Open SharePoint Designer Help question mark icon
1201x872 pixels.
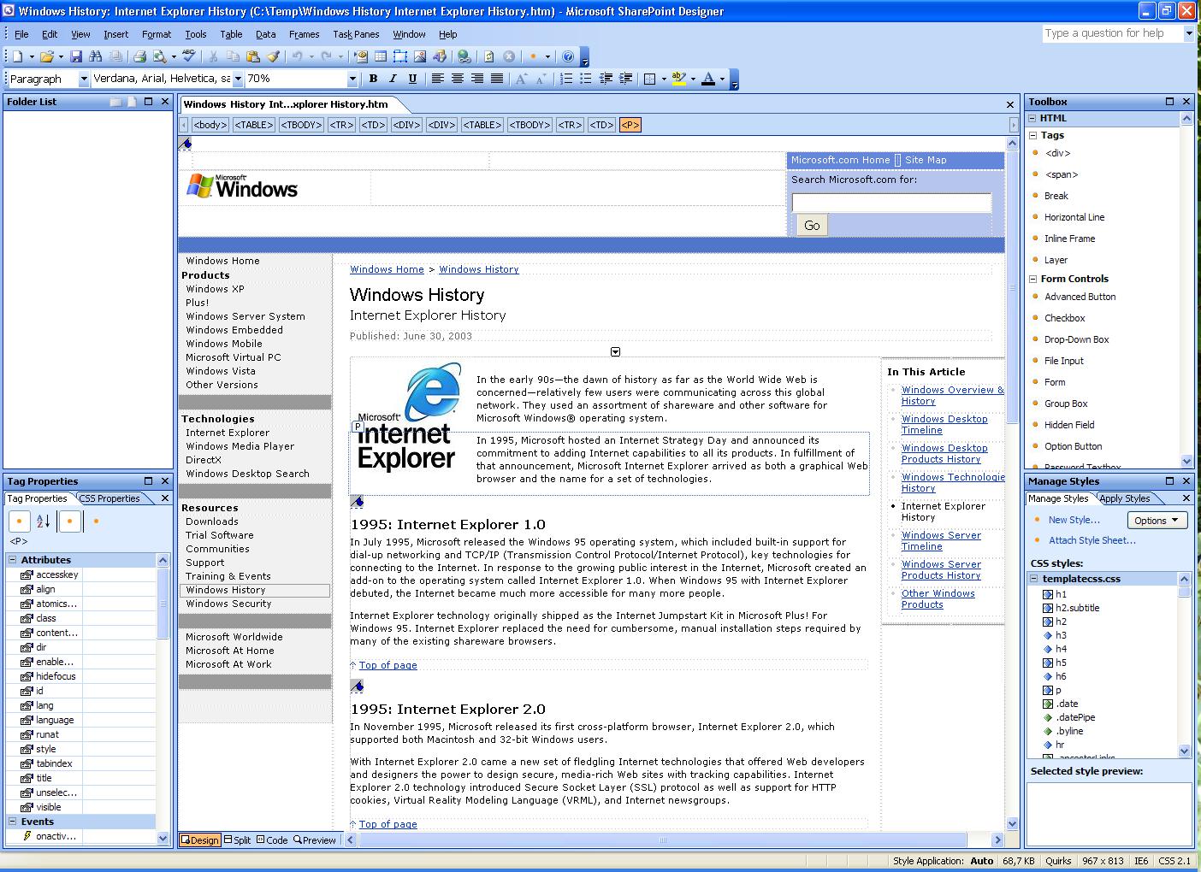coord(568,56)
